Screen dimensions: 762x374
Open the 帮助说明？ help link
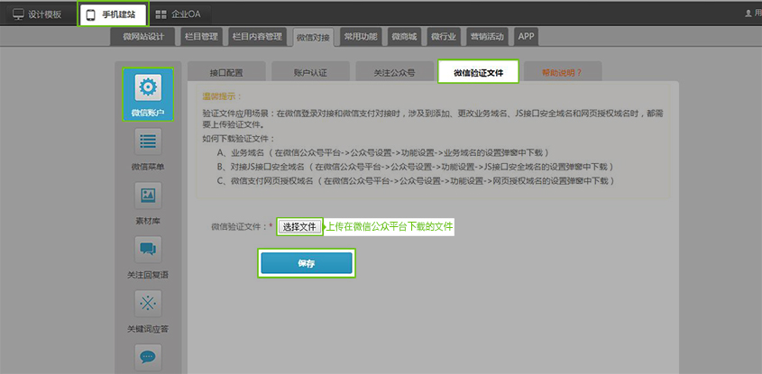(x=561, y=72)
